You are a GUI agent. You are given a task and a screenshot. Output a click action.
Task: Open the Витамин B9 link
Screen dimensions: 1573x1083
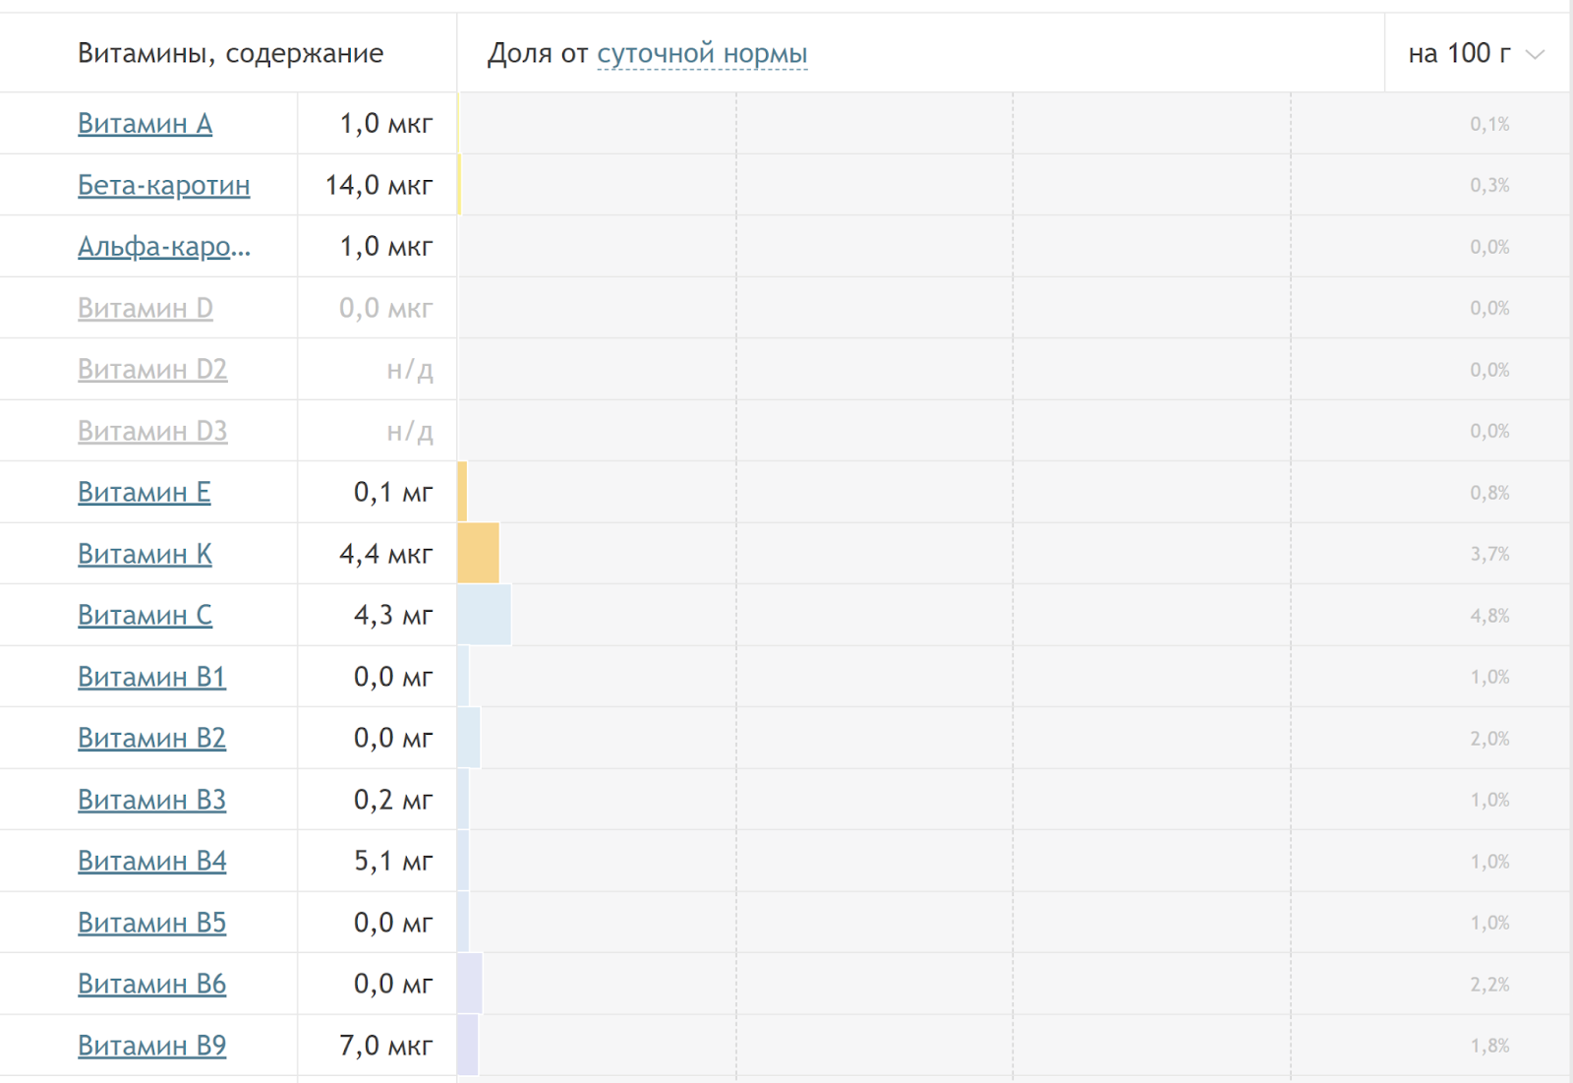[151, 1046]
